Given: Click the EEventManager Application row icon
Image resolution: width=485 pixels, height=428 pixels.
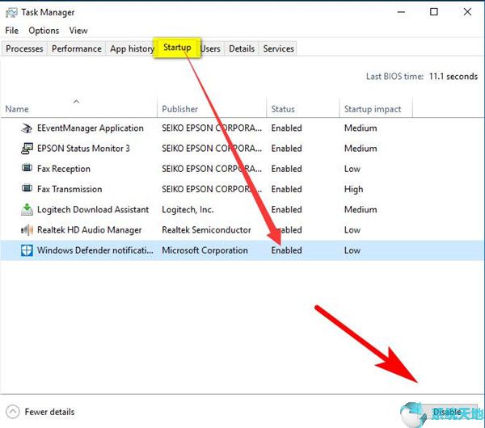Looking at the screenshot, I should coord(27,128).
